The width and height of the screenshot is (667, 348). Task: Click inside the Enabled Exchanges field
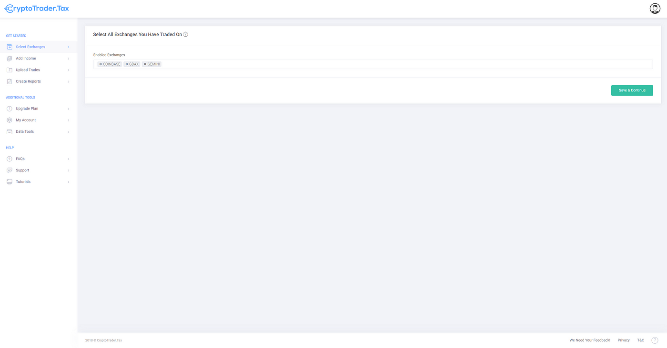pyautogui.click(x=373, y=64)
